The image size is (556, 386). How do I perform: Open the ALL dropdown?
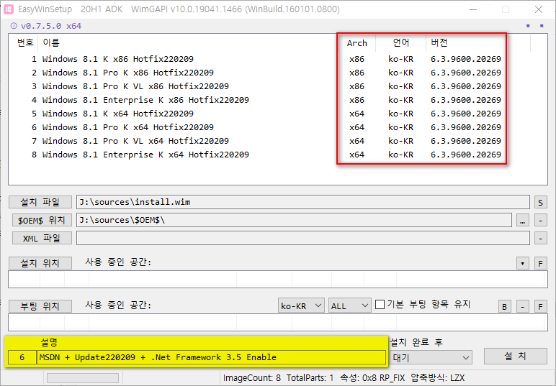(x=349, y=305)
